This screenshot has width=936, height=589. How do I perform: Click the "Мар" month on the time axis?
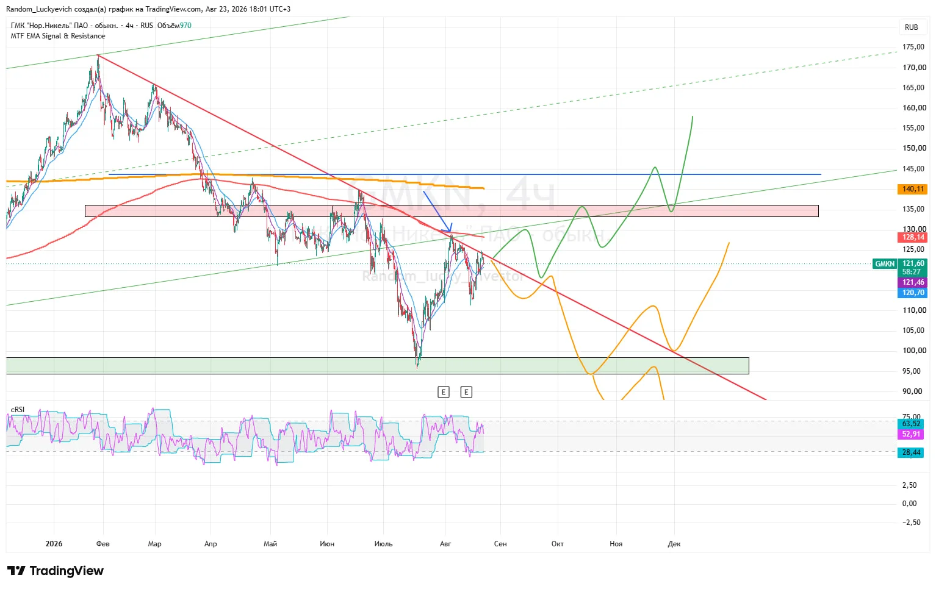[x=155, y=544]
